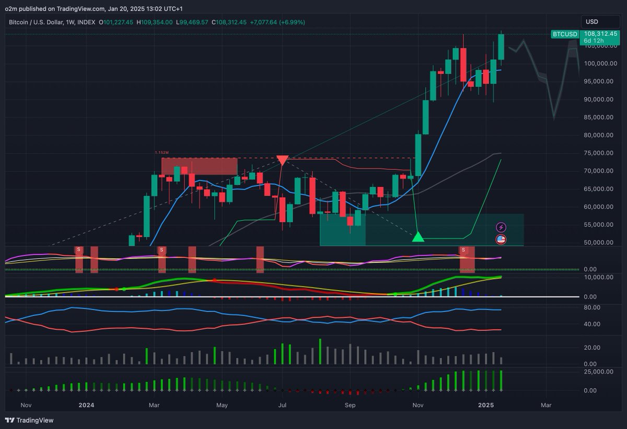Click the L99,469.57 low value

192,22
